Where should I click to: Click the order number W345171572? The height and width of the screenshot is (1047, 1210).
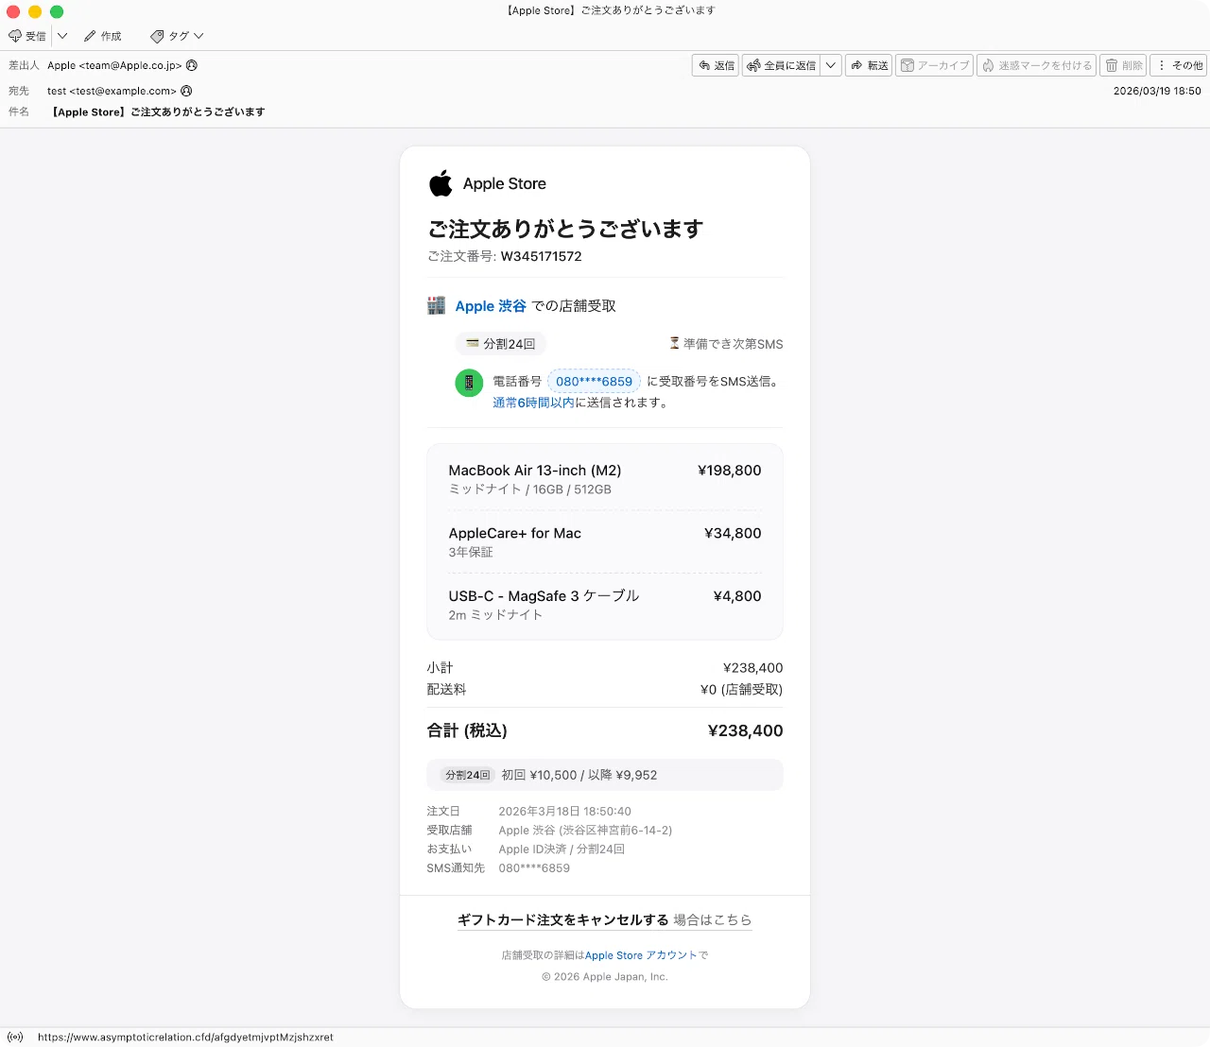(541, 256)
